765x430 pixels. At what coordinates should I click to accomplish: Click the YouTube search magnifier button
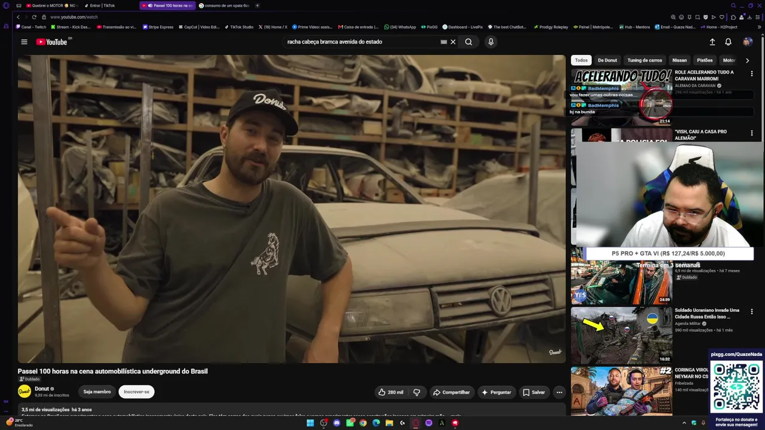[x=469, y=42]
